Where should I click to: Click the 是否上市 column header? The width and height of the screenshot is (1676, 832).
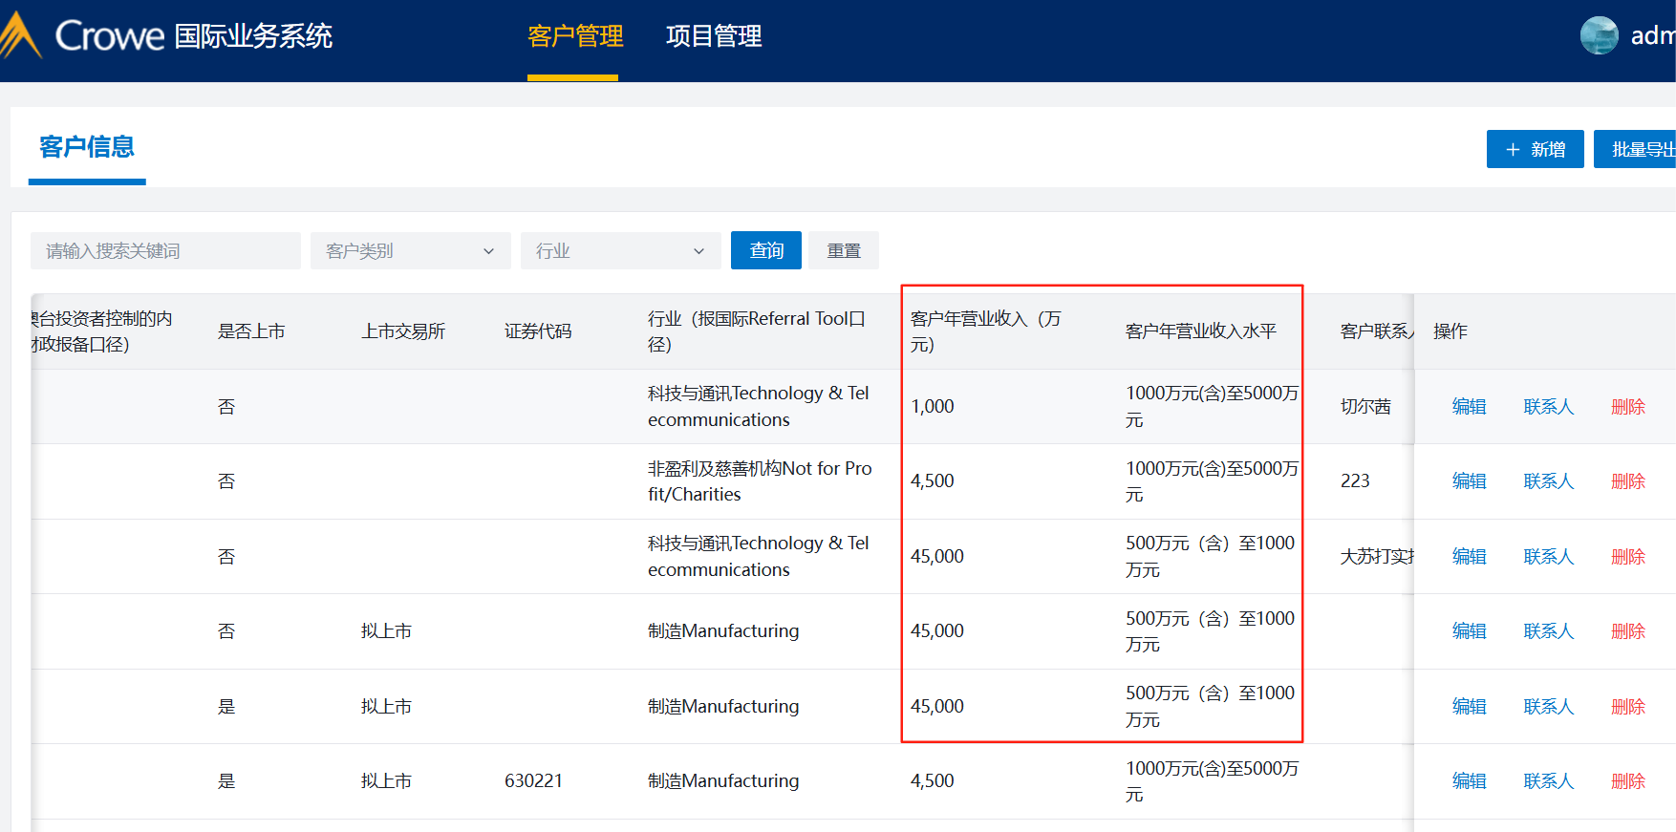click(x=251, y=331)
